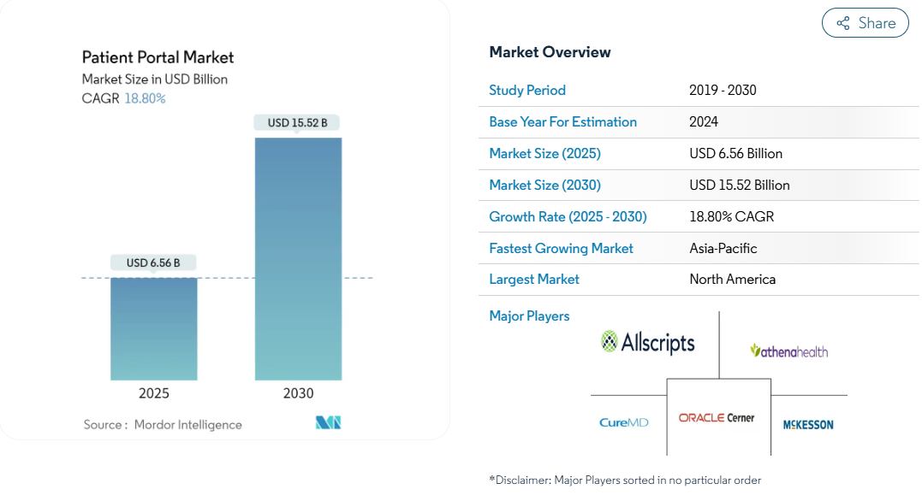Click the McKesson logo
The width and height of the screenshot is (922, 501).
coord(808,425)
